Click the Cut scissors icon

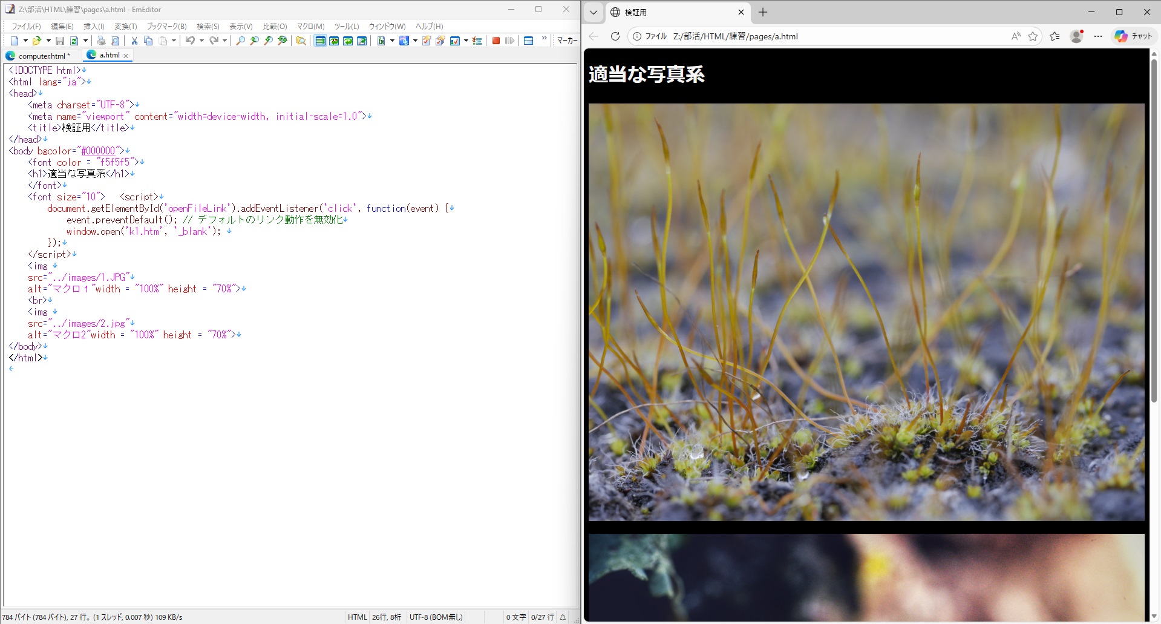pyautogui.click(x=134, y=41)
